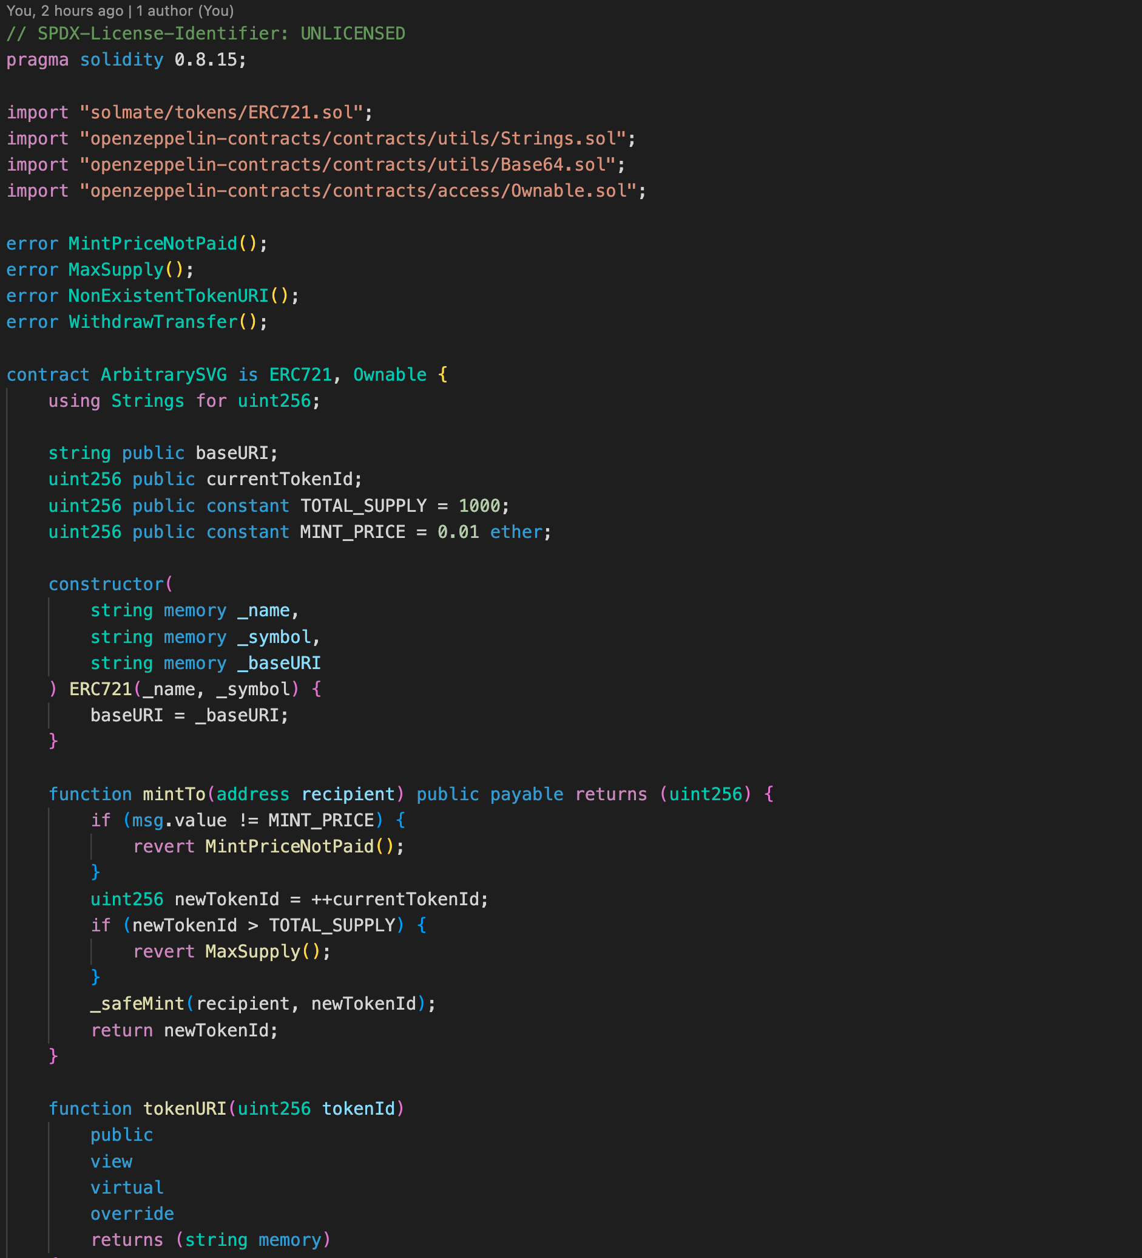Click the 'virtual' modifier keyword
The height and width of the screenshot is (1258, 1142).
tap(127, 1187)
